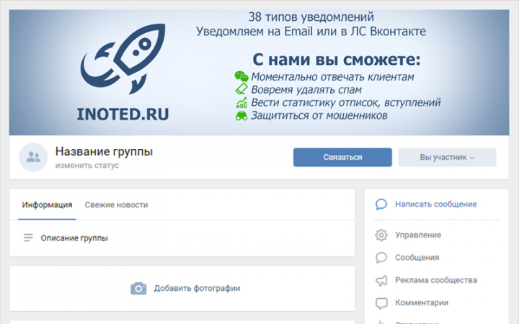Click the camera icon for adding photos
The height and width of the screenshot is (324, 519).
[x=138, y=288]
